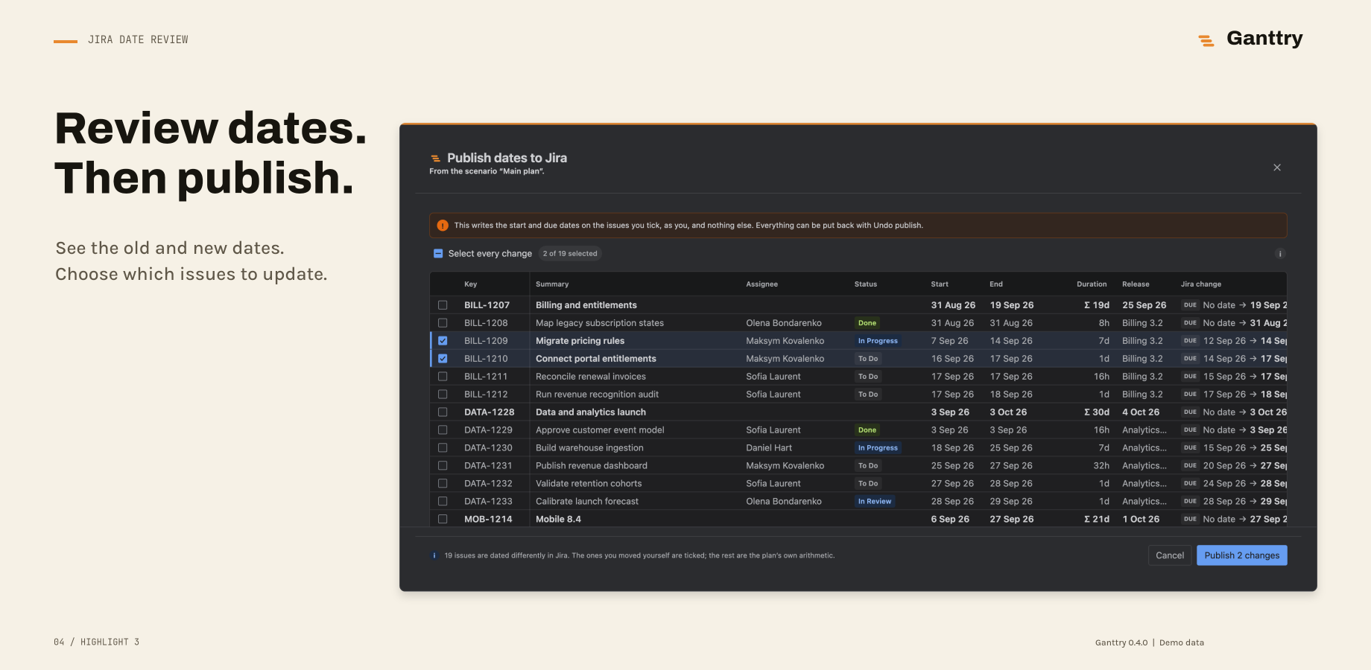The width and height of the screenshot is (1371, 670).
Task: Click the Release column header
Action: point(1136,284)
